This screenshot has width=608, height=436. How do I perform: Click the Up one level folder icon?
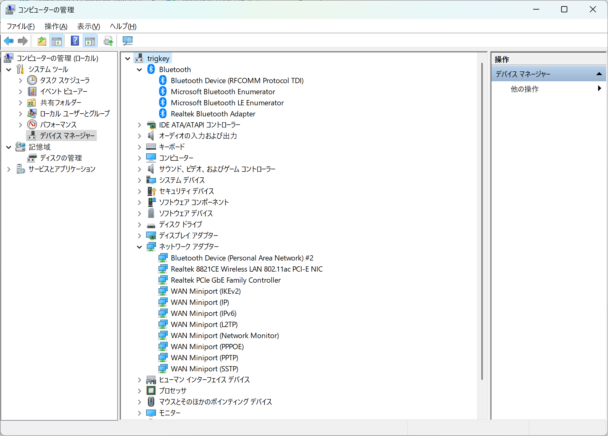[42, 41]
